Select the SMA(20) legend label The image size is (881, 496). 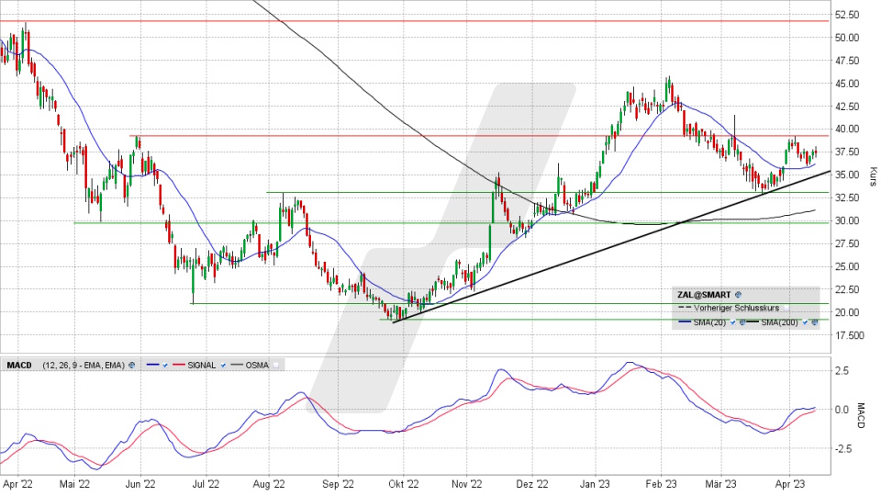coord(709,322)
